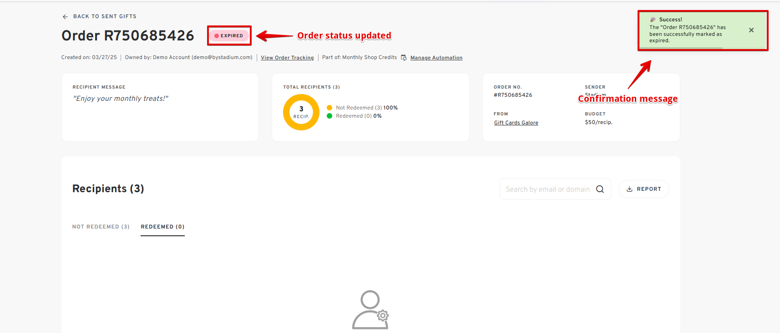The height and width of the screenshot is (333, 780).
Task: Click the party popper success icon
Action: pos(653,20)
